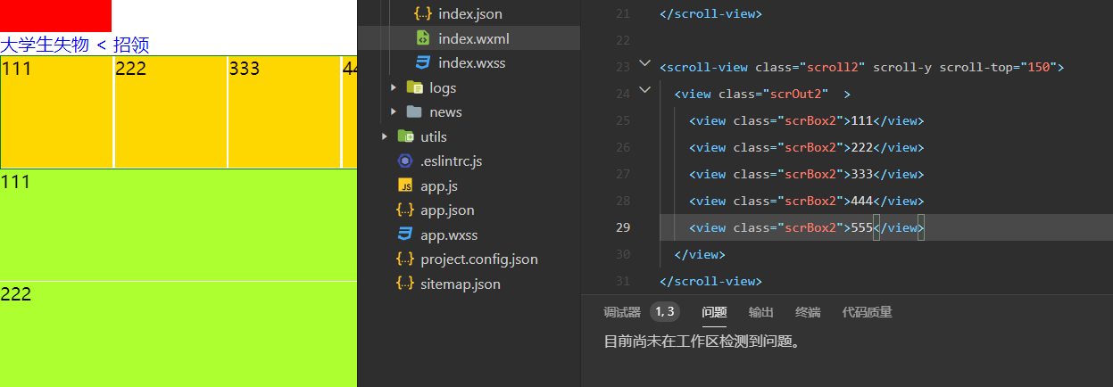Click the yellow 333 scroll box
1113x387 pixels.
(285, 111)
